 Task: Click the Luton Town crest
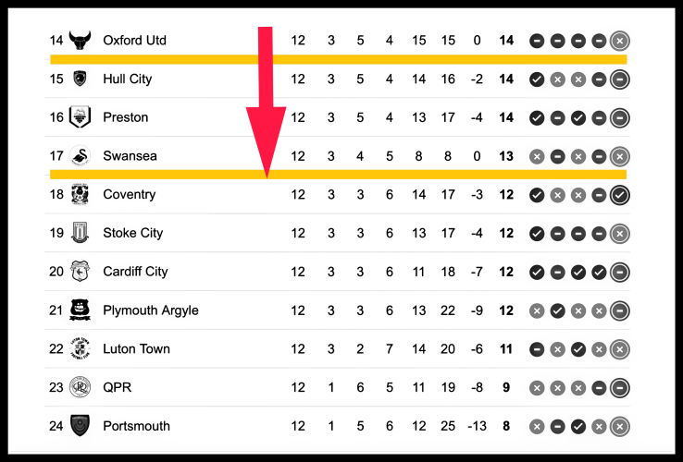(x=81, y=349)
